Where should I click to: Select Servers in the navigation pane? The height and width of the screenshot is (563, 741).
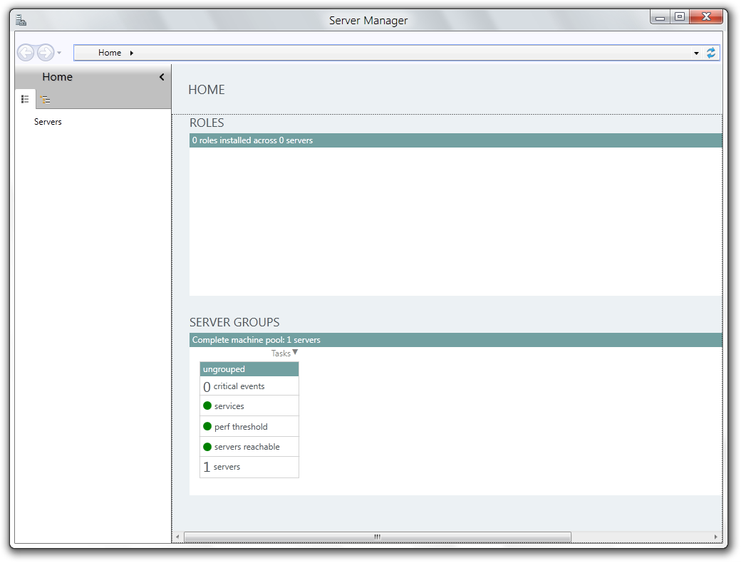48,121
